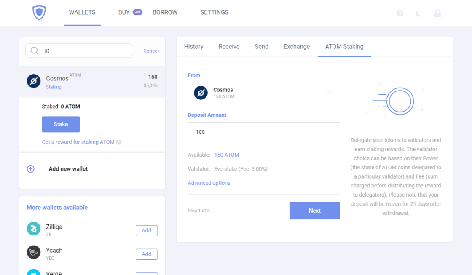The height and width of the screenshot is (275, 472).
Task: Click the Cosmos icon in the From selector
Action: point(201,93)
